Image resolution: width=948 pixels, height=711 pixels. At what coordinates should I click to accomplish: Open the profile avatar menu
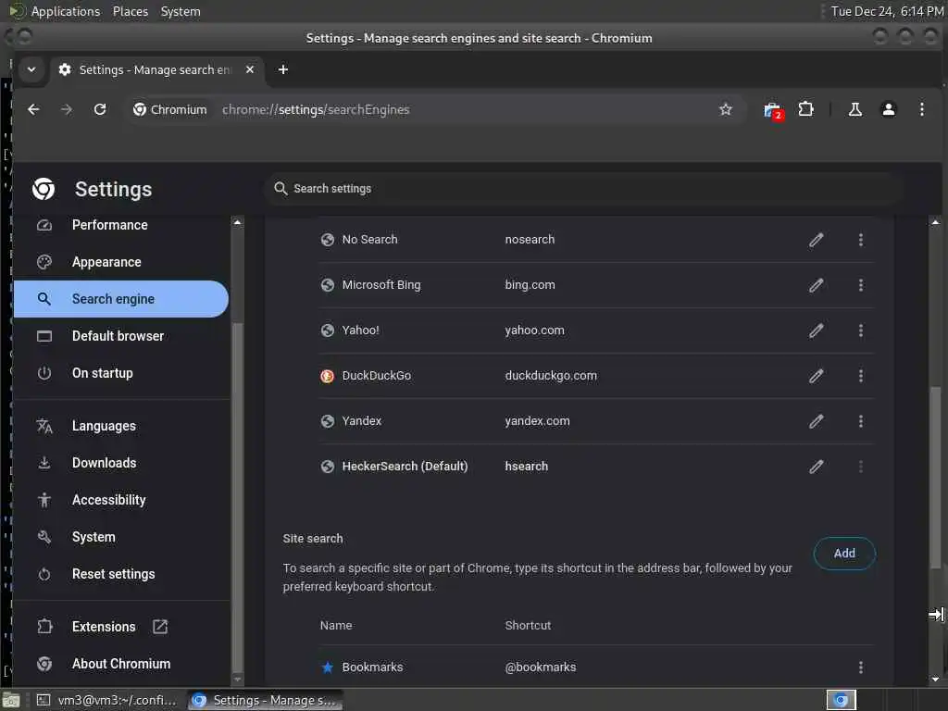tap(888, 109)
